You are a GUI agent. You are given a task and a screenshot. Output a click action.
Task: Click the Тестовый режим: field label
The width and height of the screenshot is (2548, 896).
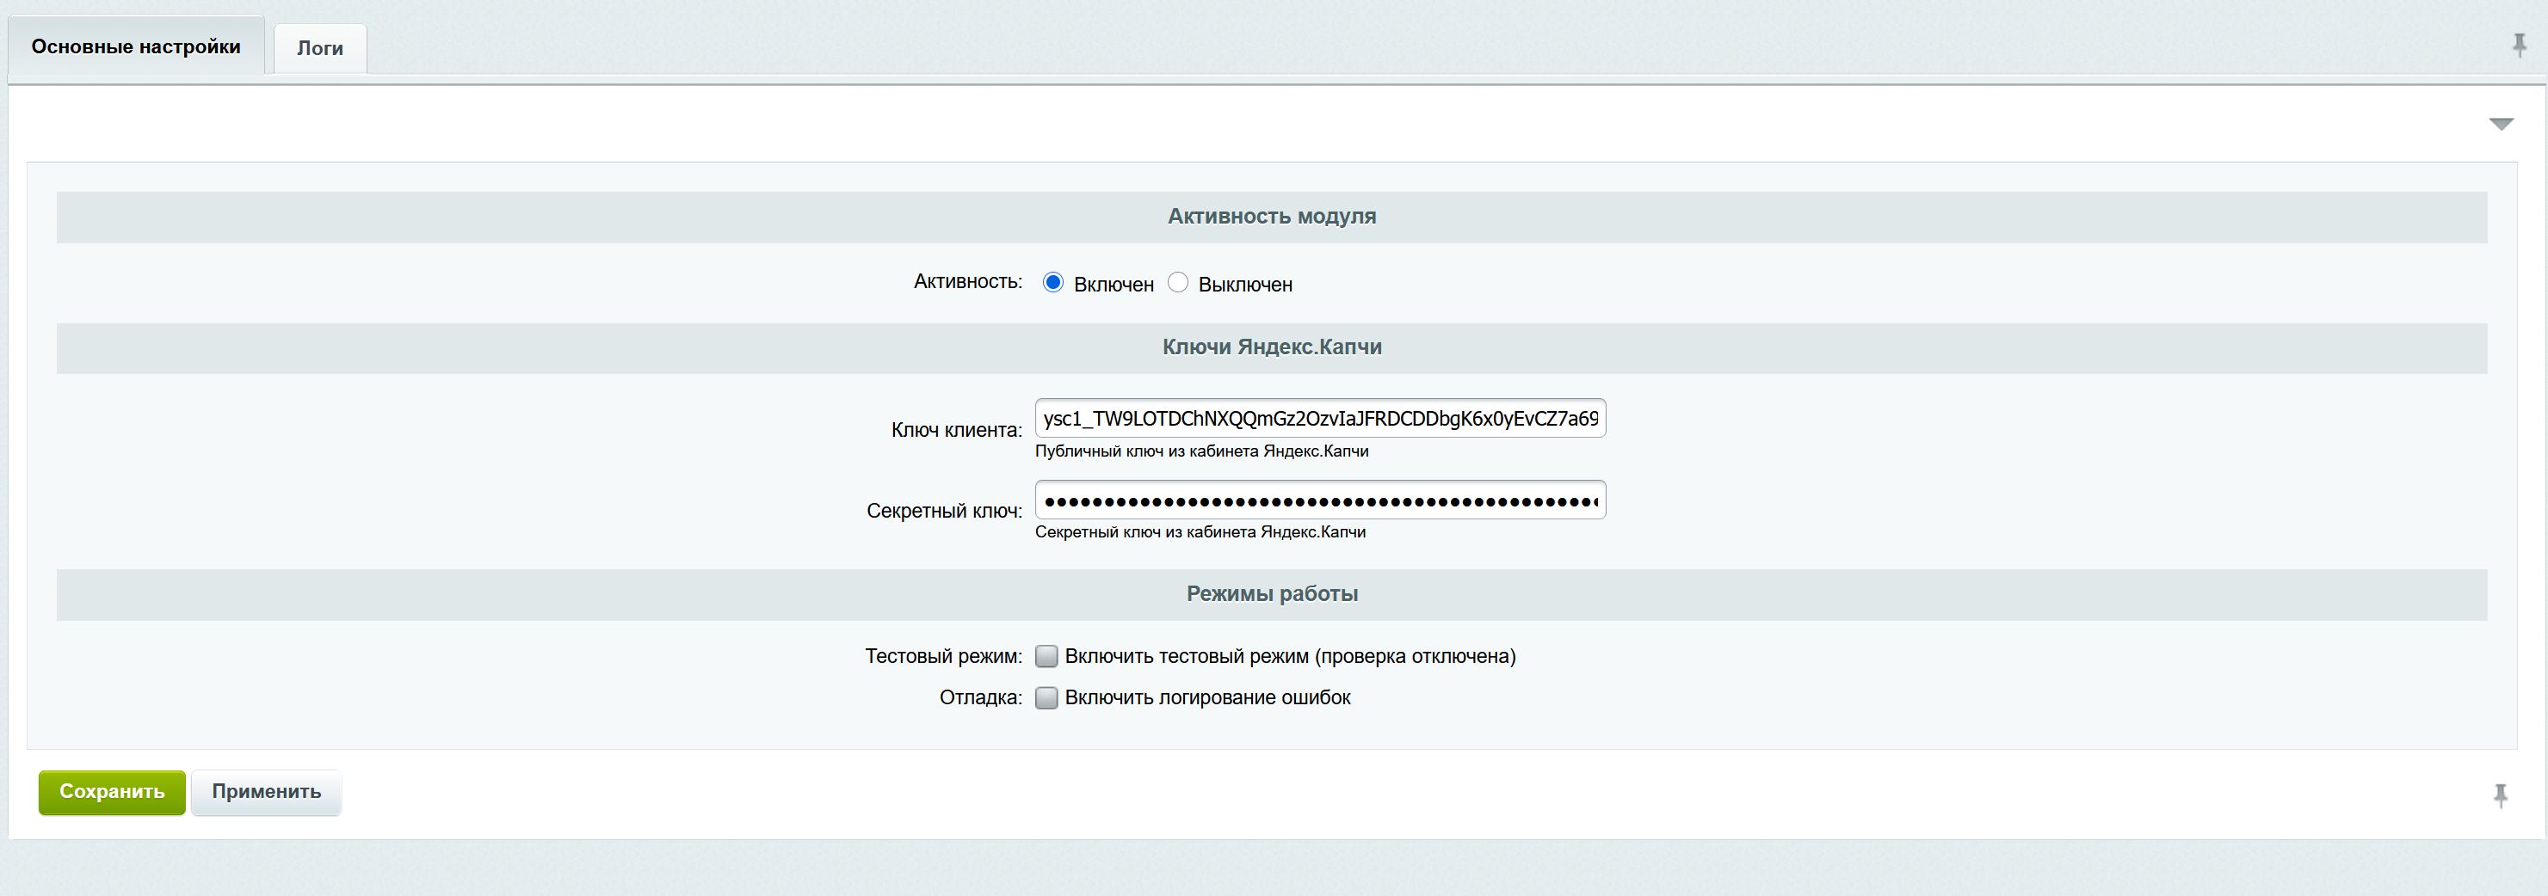coord(942,657)
